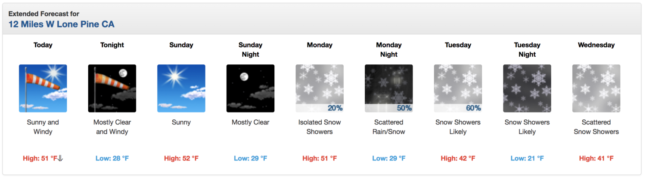Select the Today column header
646x179 pixels.
pyautogui.click(x=43, y=45)
